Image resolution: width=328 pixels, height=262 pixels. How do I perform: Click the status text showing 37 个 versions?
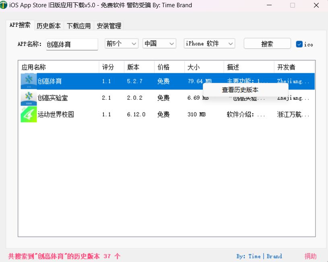[x=64, y=256]
